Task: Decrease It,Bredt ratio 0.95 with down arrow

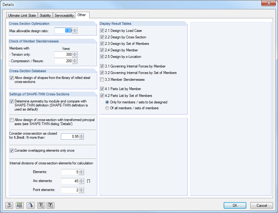Action: click(x=81, y=138)
